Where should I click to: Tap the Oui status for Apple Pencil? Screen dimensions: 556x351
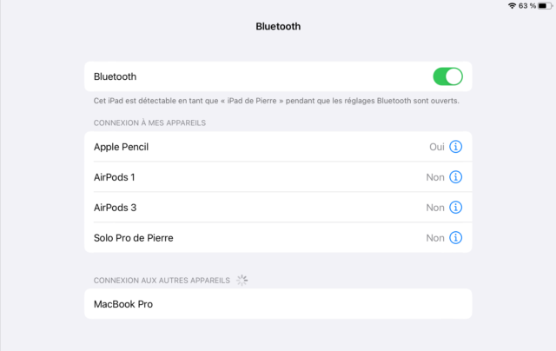437,147
